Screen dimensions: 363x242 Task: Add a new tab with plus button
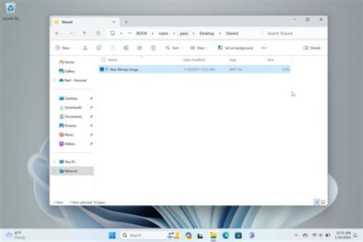(x=126, y=22)
